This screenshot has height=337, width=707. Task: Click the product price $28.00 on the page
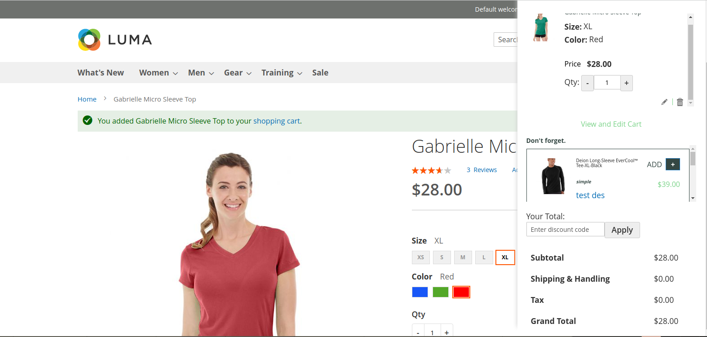(437, 190)
